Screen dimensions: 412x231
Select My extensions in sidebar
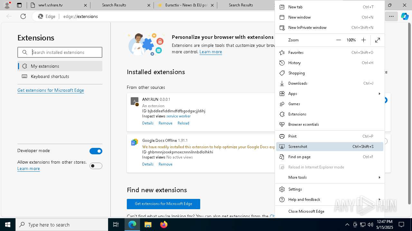pyautogui.click(x=60, y=66)
